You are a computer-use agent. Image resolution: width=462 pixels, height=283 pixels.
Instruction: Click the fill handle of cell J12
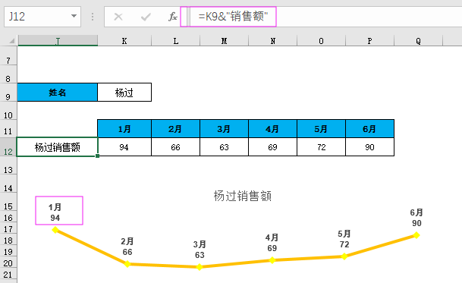tap(98, 156)
